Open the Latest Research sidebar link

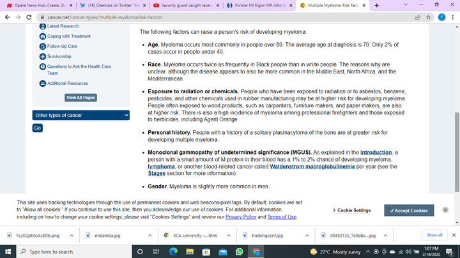63,26
